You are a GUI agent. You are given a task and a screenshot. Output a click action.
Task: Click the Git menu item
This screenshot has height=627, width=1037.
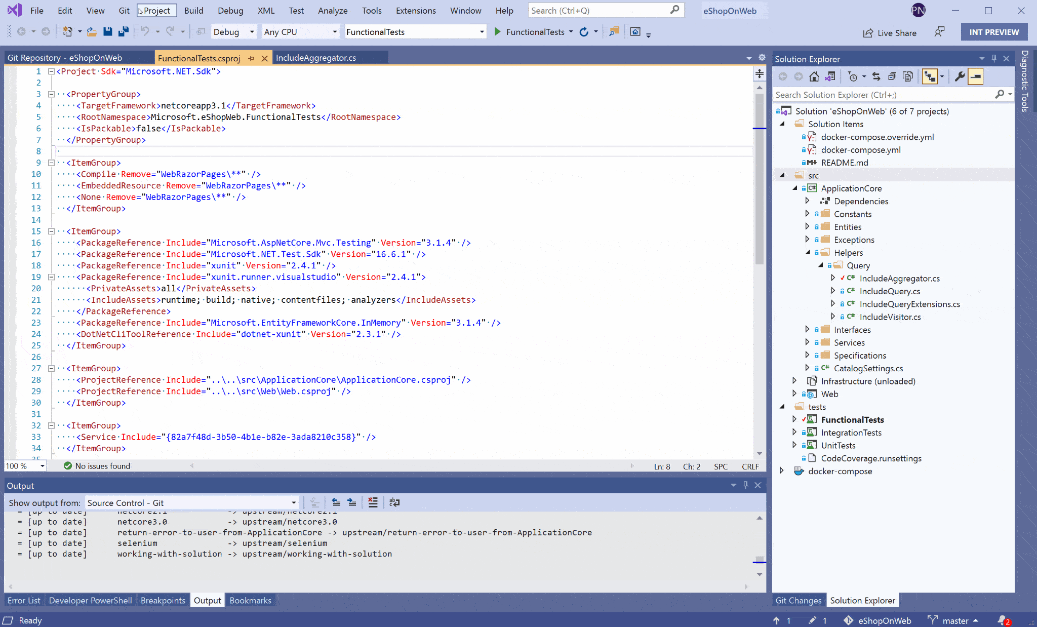click(124, 10)
